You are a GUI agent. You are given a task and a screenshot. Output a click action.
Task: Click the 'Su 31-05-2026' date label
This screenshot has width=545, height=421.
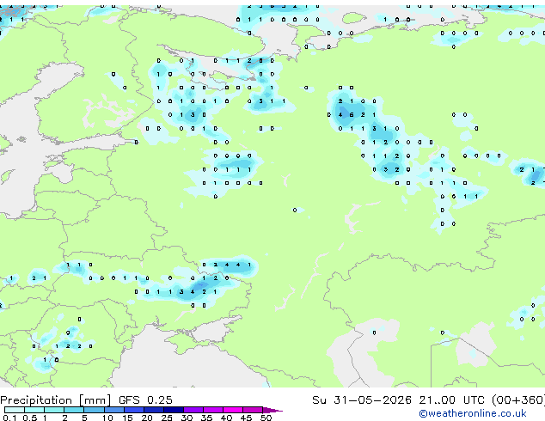coord(362,400)
